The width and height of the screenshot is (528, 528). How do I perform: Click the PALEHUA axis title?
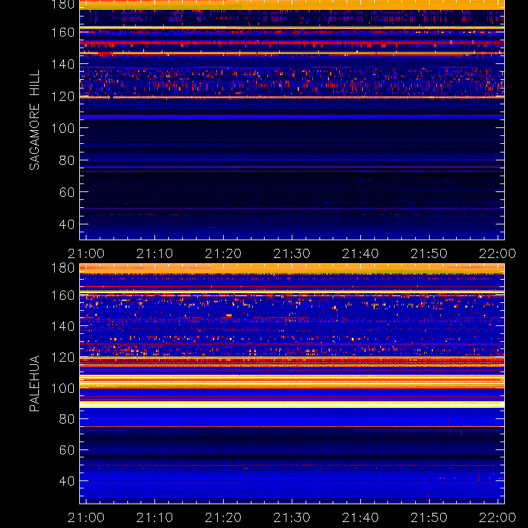[34, 383]
